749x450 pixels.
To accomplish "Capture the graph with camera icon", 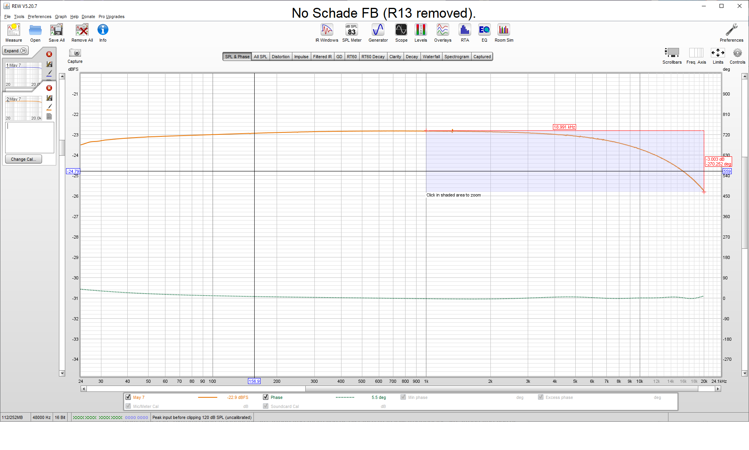I will 75,53.
